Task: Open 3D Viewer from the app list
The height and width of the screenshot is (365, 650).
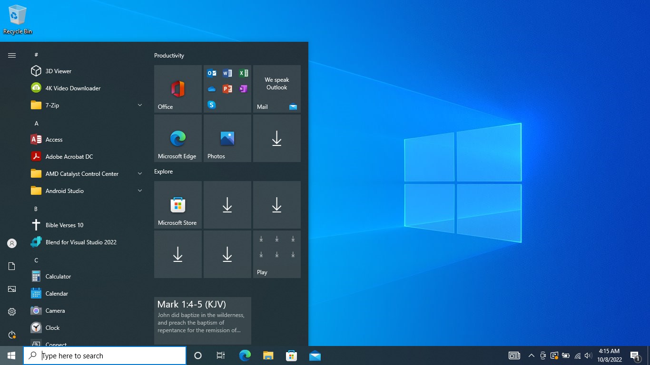Action: [58, 71]
